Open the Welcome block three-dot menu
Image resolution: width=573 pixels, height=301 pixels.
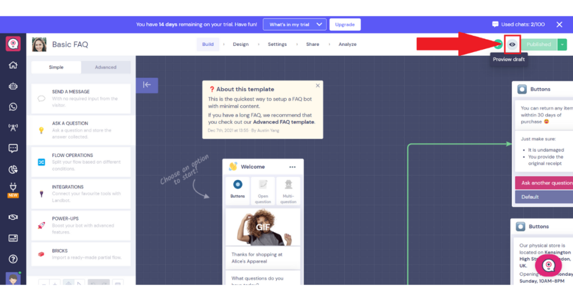(292, 167)
